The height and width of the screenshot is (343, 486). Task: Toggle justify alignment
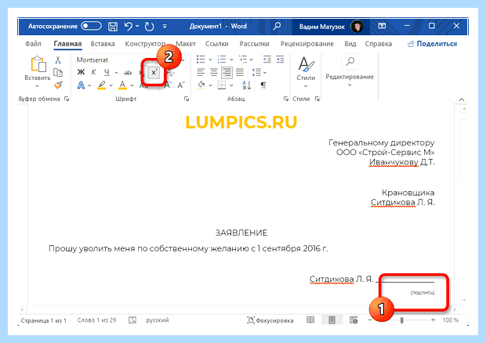(x=240, y=73)
